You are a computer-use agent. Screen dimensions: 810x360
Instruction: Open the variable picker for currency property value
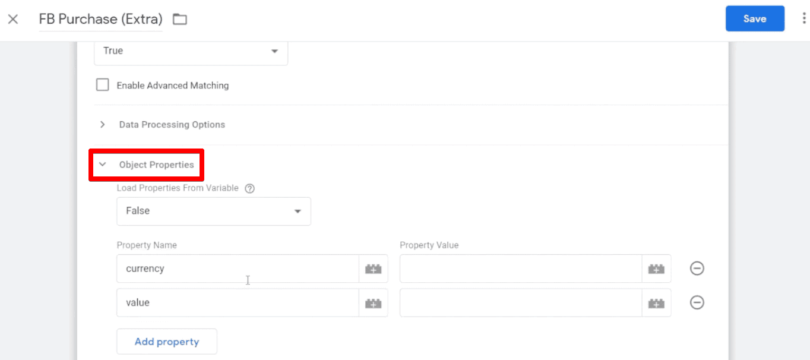tap(656, 269)
